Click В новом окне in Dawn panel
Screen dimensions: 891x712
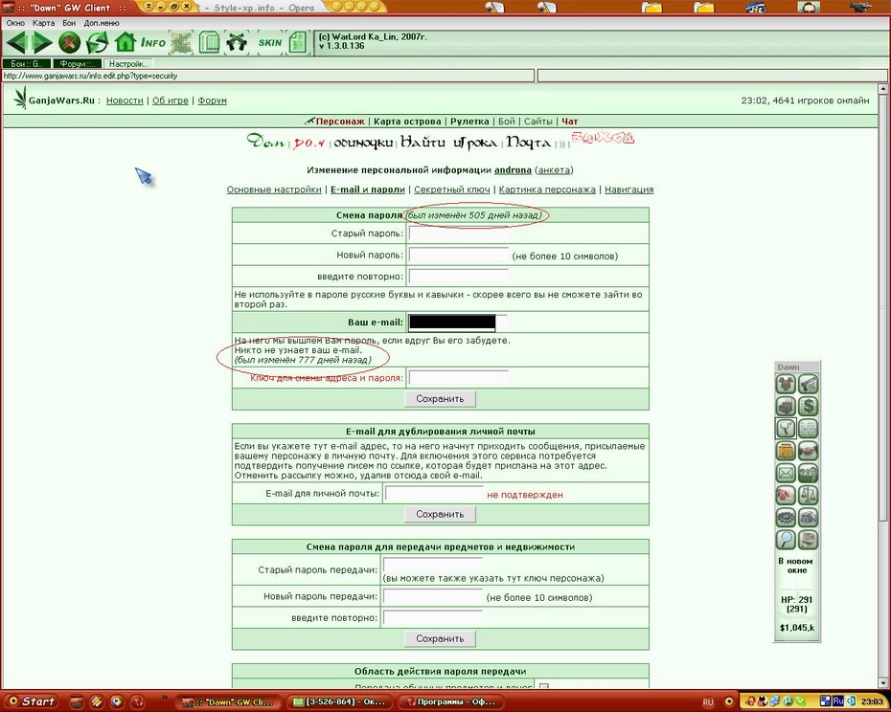[797, 566]
